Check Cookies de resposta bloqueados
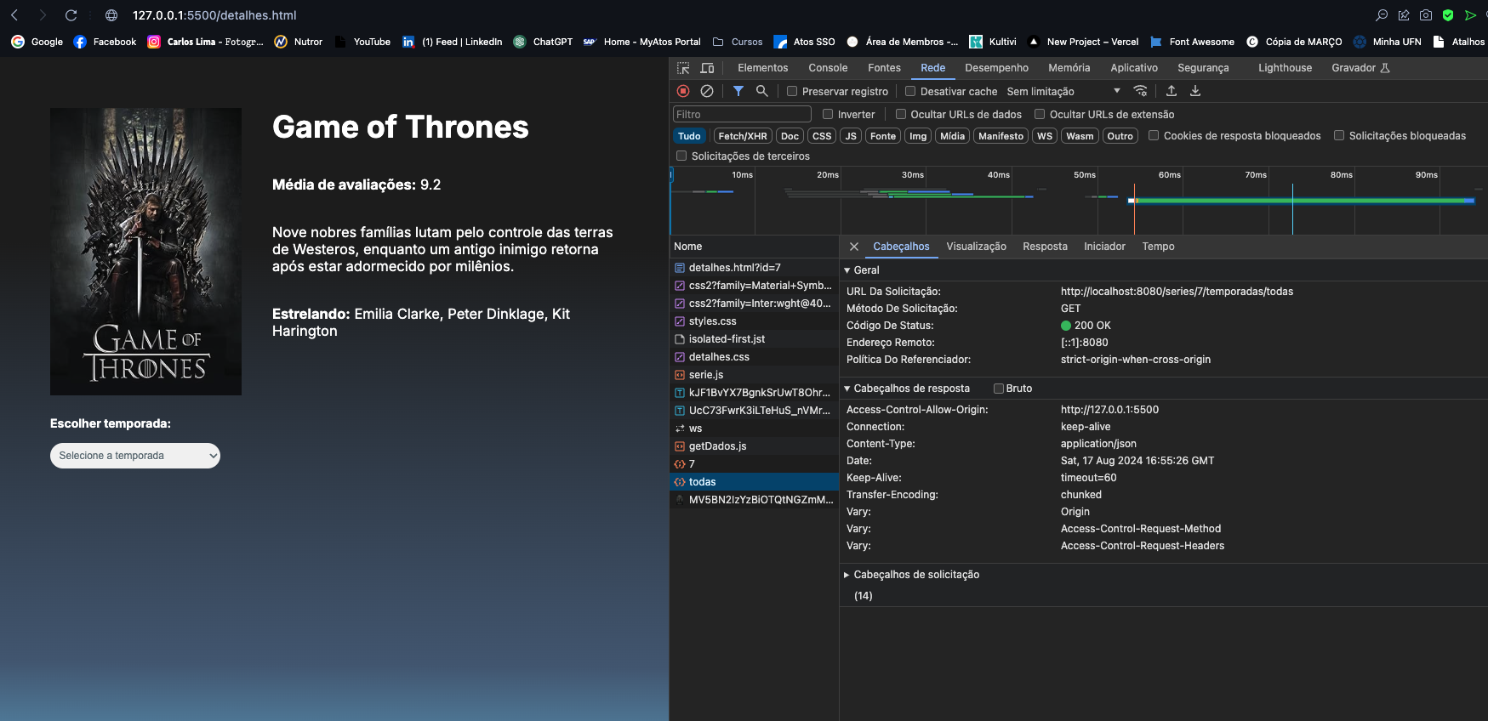Viewport: 1488px width, 721px height. pos(1154,135)
